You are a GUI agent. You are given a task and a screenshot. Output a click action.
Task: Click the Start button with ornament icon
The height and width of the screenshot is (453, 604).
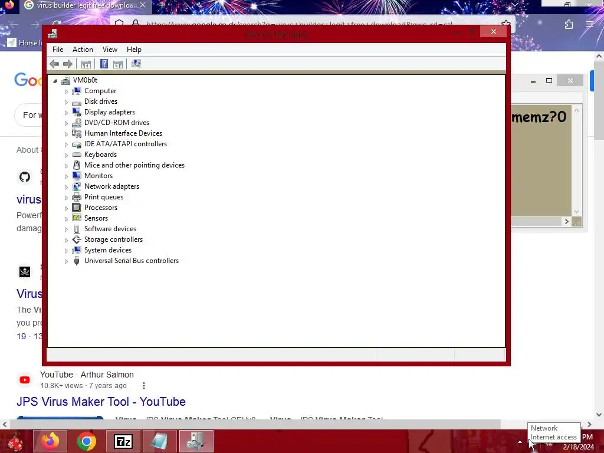point(15,441)
